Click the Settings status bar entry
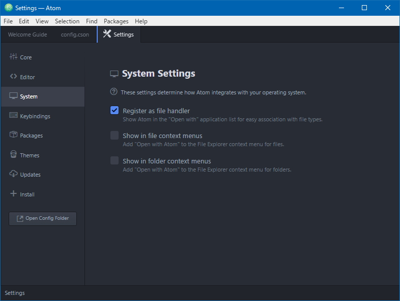This screenshot has width=400, height=301. [x=15, y=293]
